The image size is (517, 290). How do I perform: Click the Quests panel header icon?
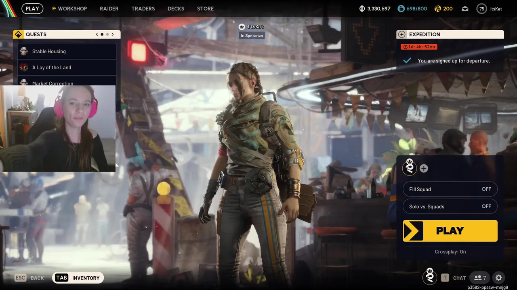[18, 34]
